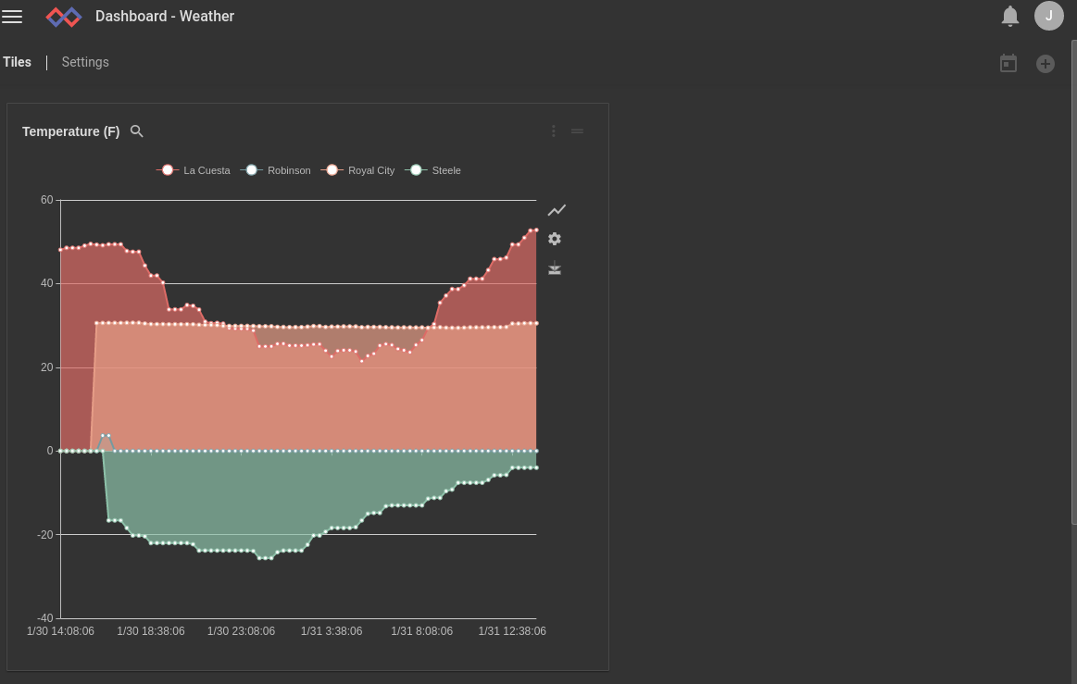Click x-axis label 1/30 18:38:06
This screenshot has height=684, width=1077.
(150, 631)
